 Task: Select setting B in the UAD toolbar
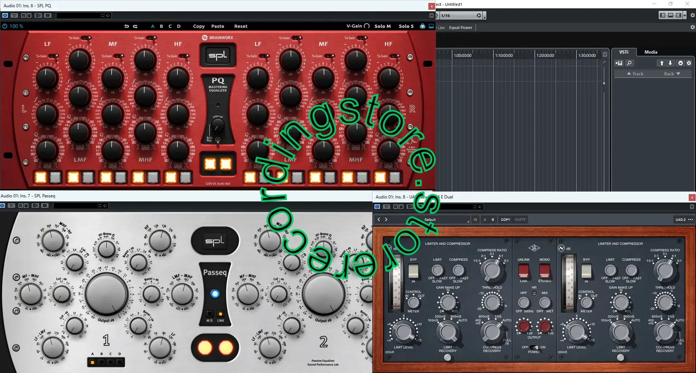point(493,219)
